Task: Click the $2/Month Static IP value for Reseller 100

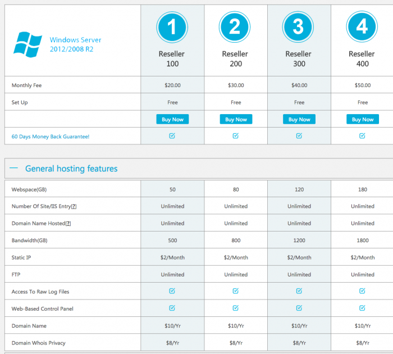Action: [172, 257]
